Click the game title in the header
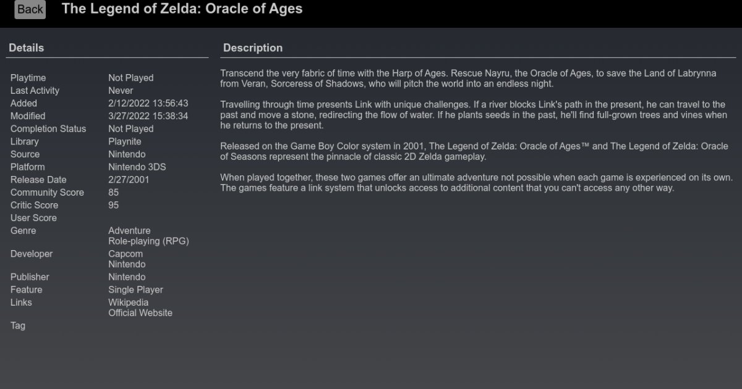Viewport: 742px width, 389px height. tap(182, 9)
